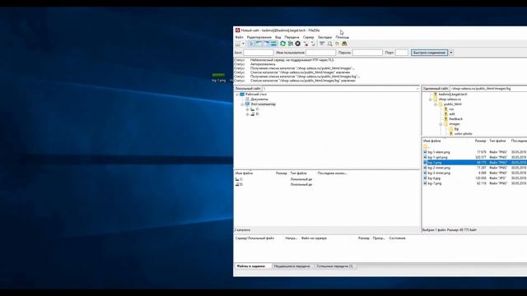Collapse the Рабочий стол tree node

[x=237, y=95]
